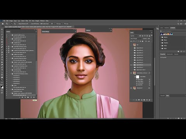The width and height of the screenshot is (186, 139).
Task: Select the Brush tool
Action: tap(2, 49)
